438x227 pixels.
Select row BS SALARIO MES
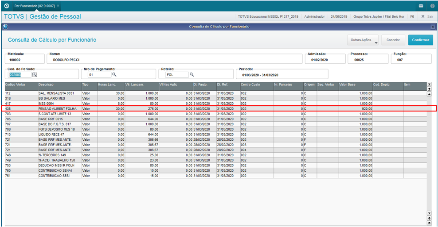[x=215, y=98]
